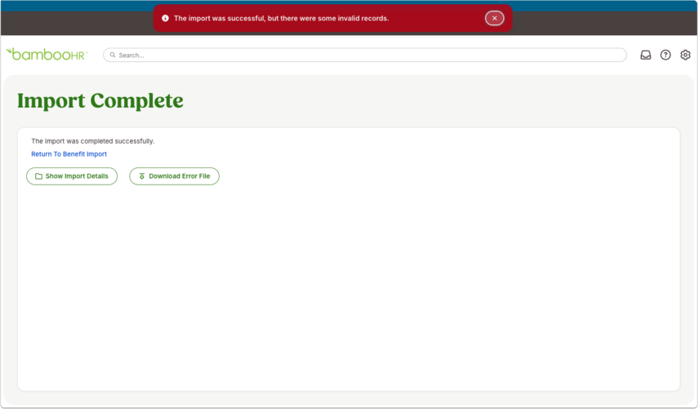Click empty area of white results card

349,285
